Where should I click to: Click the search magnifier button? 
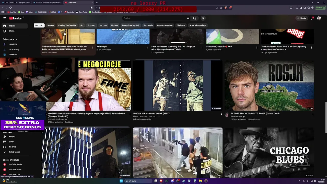[x=194, y=18]
